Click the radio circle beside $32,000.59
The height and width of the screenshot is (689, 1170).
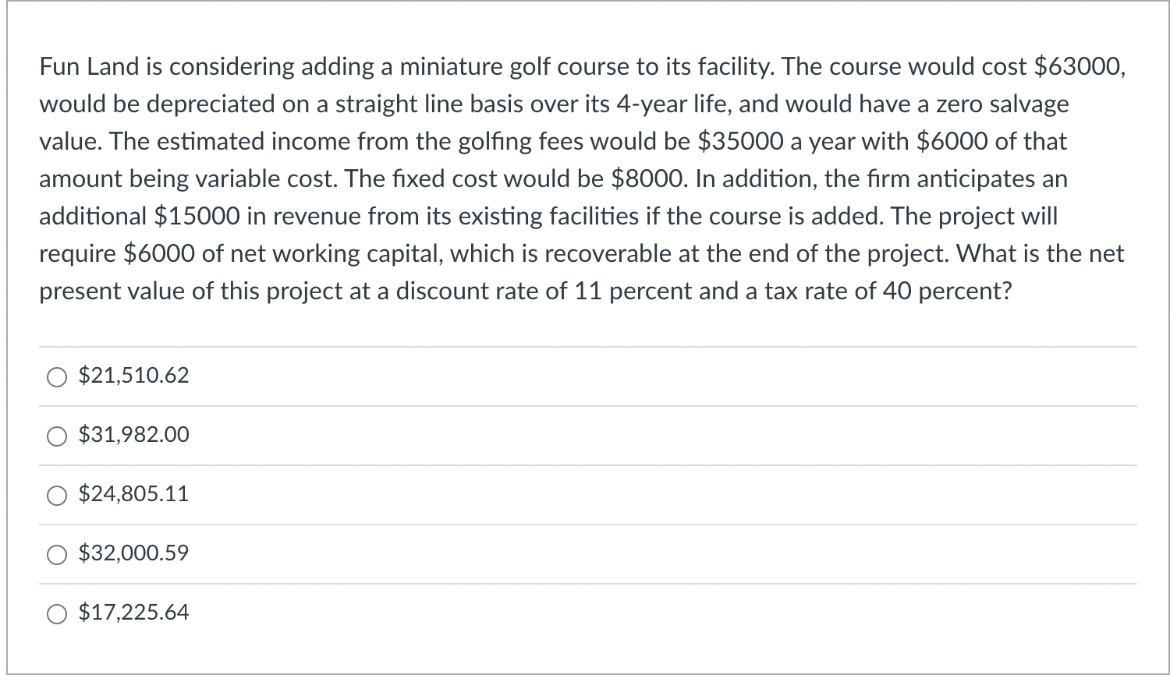[x=55, y=554]
